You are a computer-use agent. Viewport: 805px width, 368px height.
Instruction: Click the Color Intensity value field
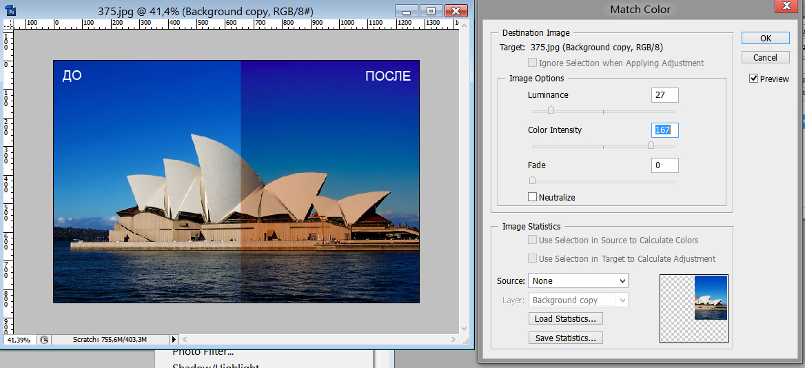(x=665, y=130)
